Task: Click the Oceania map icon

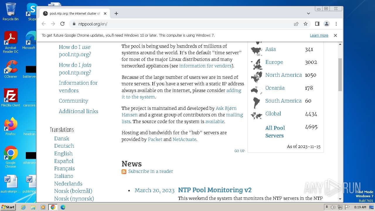Action: pos(257,90)
